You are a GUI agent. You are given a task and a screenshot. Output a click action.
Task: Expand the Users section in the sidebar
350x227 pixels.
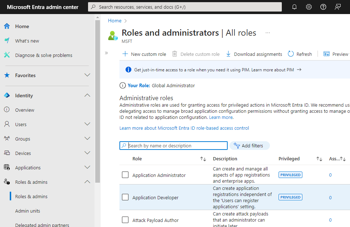click(87, 124)
